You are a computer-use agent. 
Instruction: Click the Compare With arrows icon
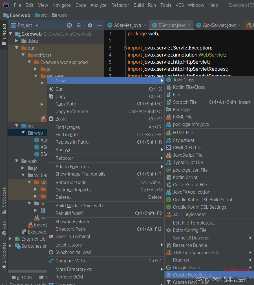[x=51, y=261]
